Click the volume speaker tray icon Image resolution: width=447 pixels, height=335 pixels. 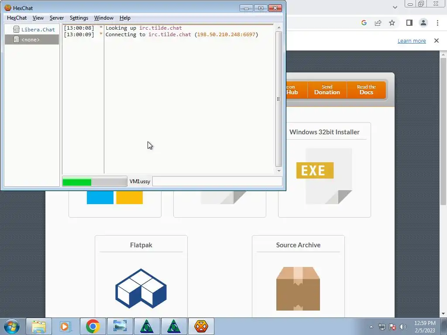402,327
